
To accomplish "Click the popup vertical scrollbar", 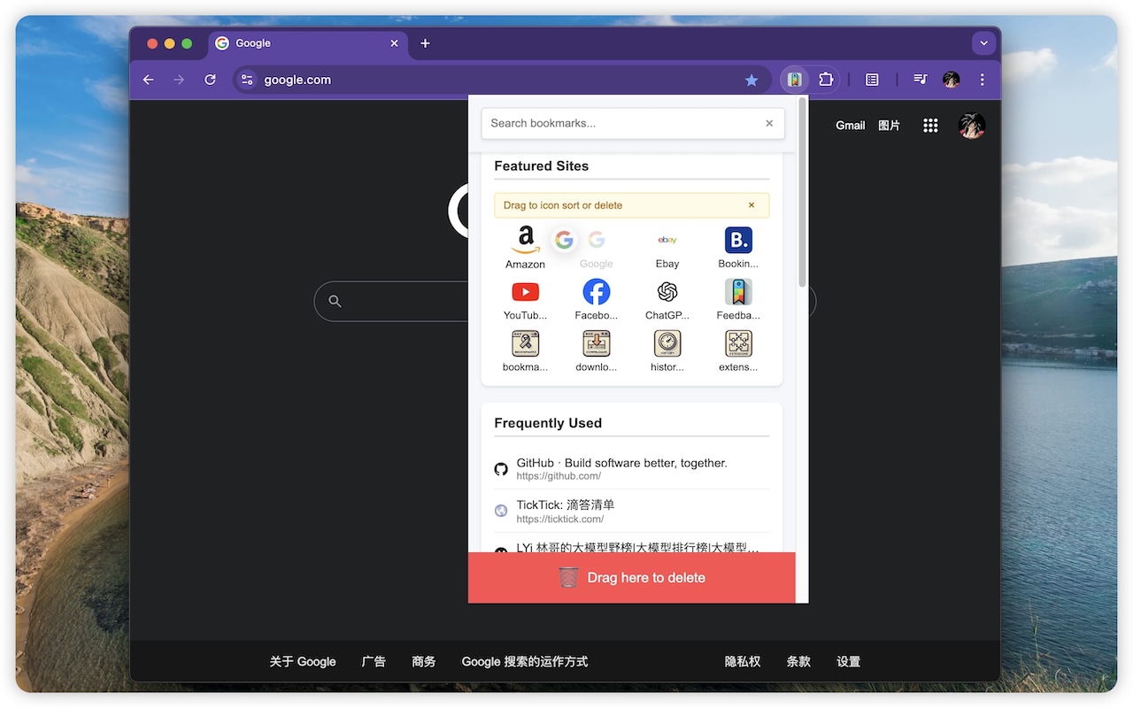I will click(802, 192).
